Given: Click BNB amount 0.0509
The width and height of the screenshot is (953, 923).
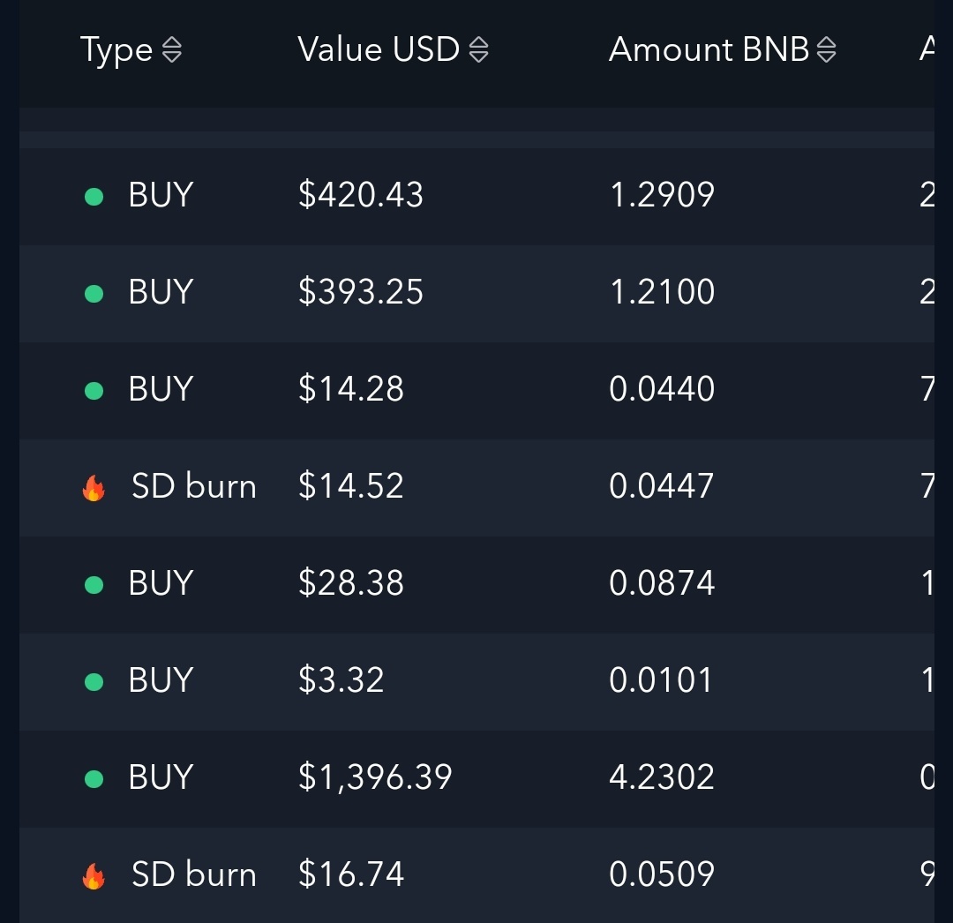Looking at the screenshot, I should tap(662, 874).
